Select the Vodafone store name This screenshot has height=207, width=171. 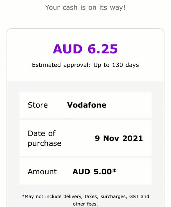point(87,105)
